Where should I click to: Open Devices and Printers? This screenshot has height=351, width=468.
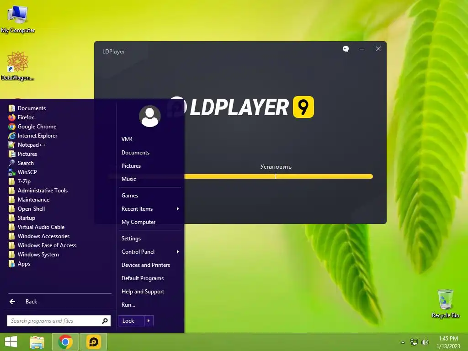tap(146, 265)
